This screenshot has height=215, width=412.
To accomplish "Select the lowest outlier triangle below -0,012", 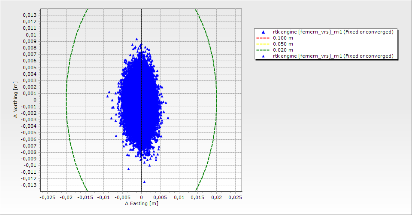I will pyautogui.click(x=144, y=182).
